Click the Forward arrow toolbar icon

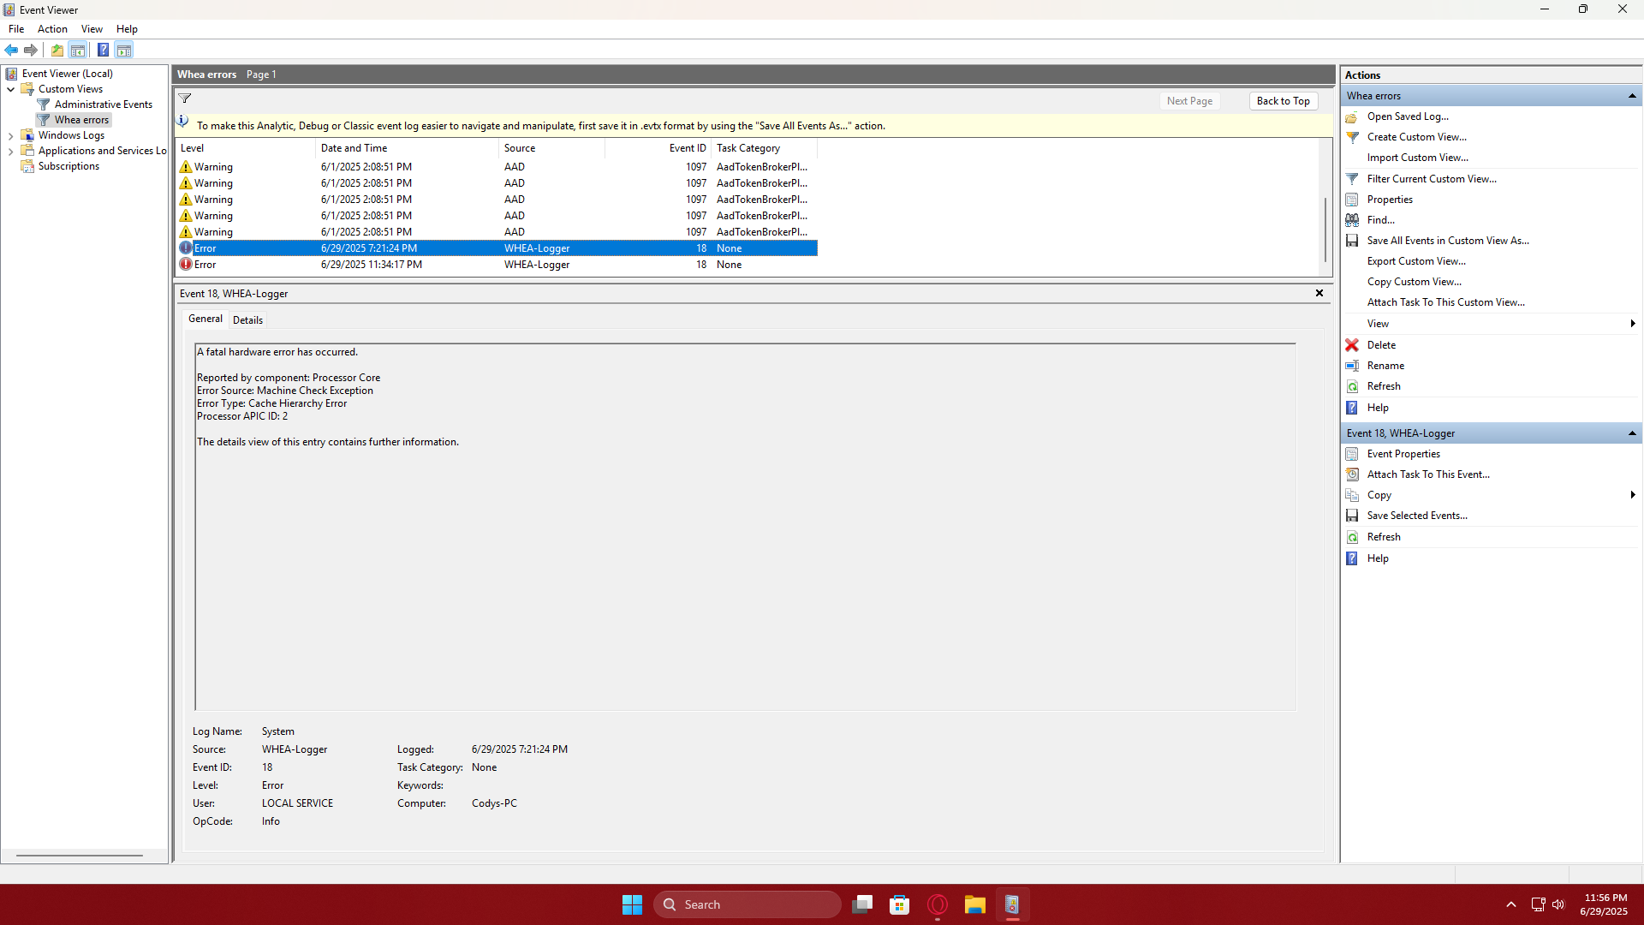click(31, 50)
